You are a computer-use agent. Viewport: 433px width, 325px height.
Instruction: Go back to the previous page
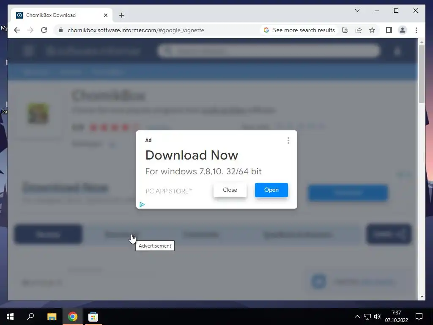[17, 30]
